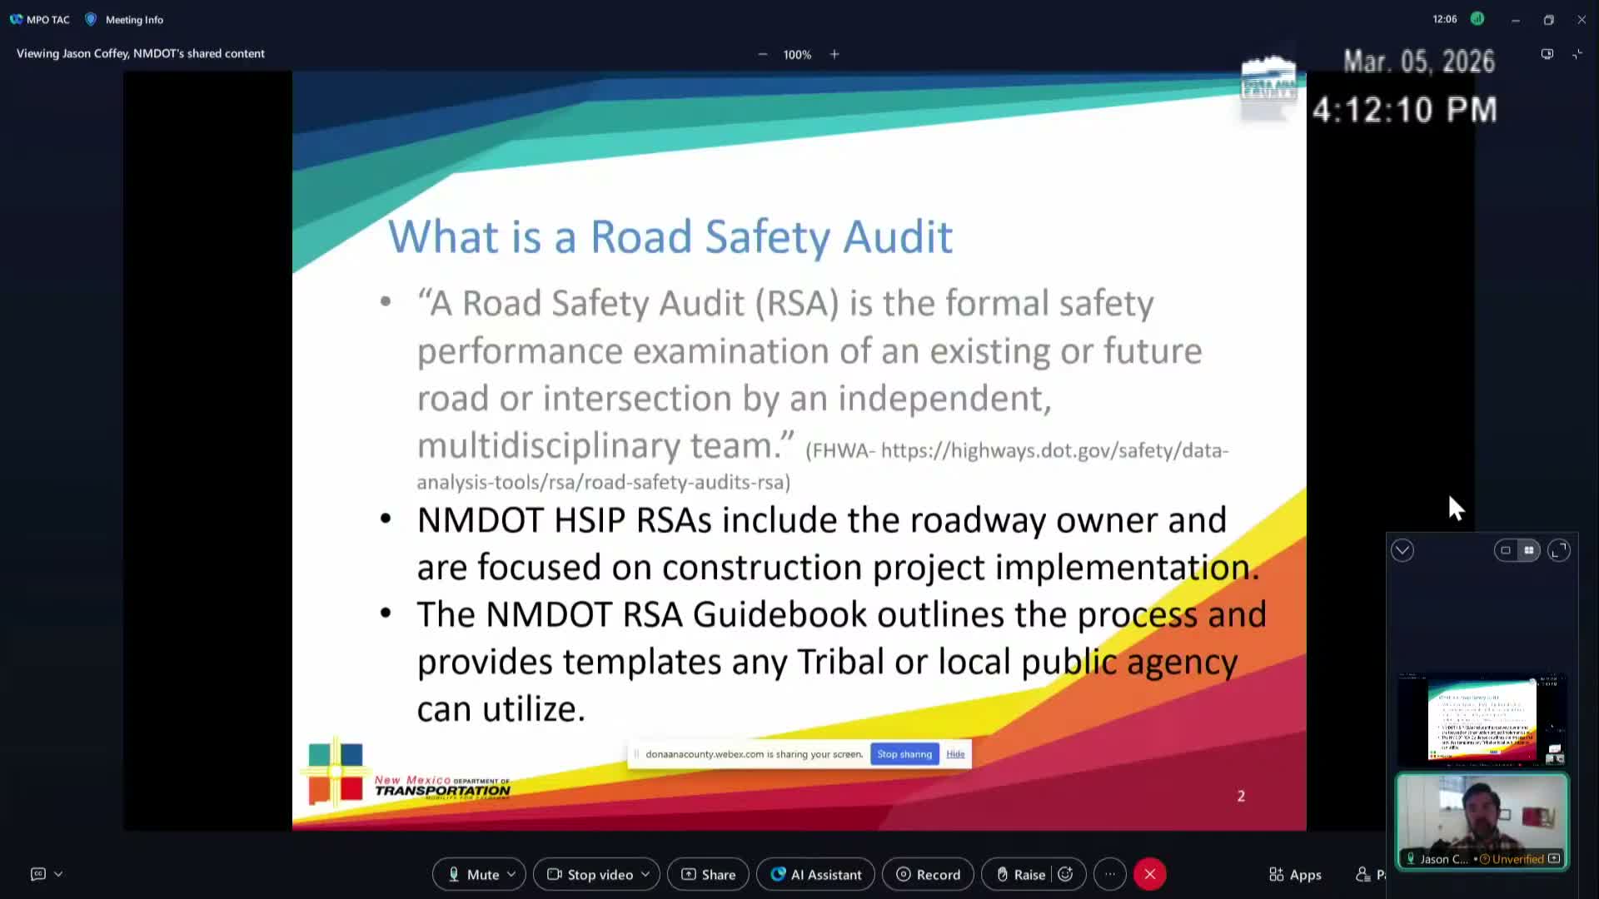Hide the screen sharing notification bar
Viewport: 1599px width, 899px height.
coord(955,753)
